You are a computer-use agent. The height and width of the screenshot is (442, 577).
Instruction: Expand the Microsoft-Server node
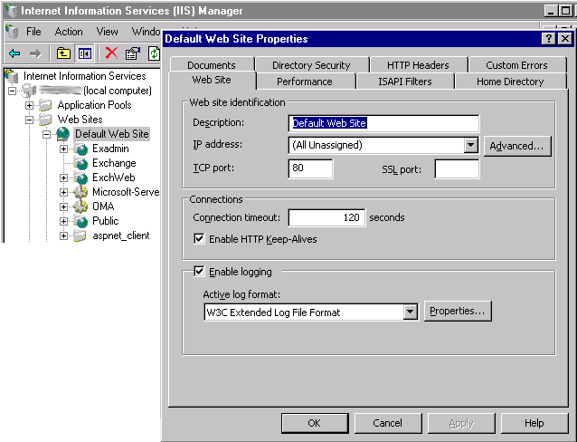click(x=63, y=192)
